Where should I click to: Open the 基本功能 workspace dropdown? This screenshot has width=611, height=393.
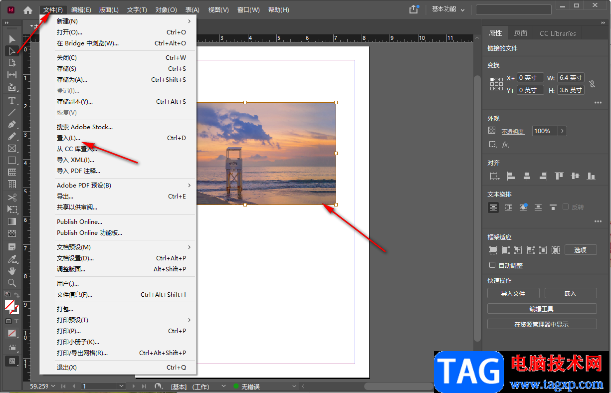[x=448, y=9]
